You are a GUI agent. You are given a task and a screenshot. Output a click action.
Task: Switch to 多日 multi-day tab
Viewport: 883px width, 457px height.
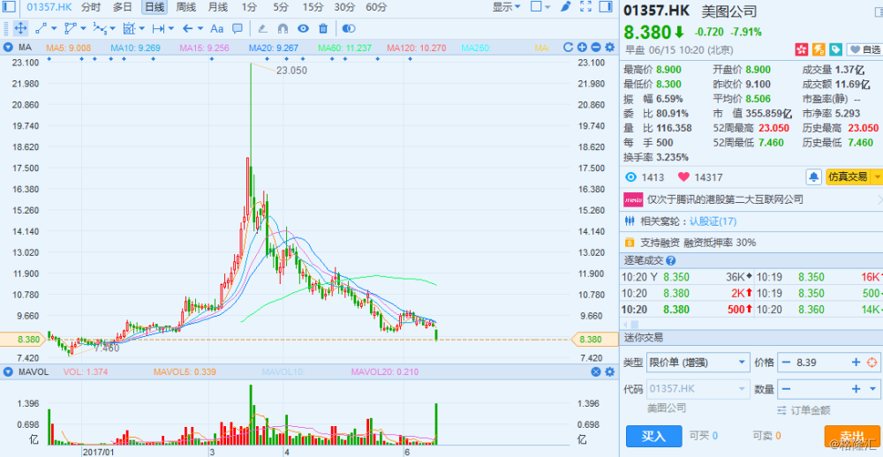[122, 7]
